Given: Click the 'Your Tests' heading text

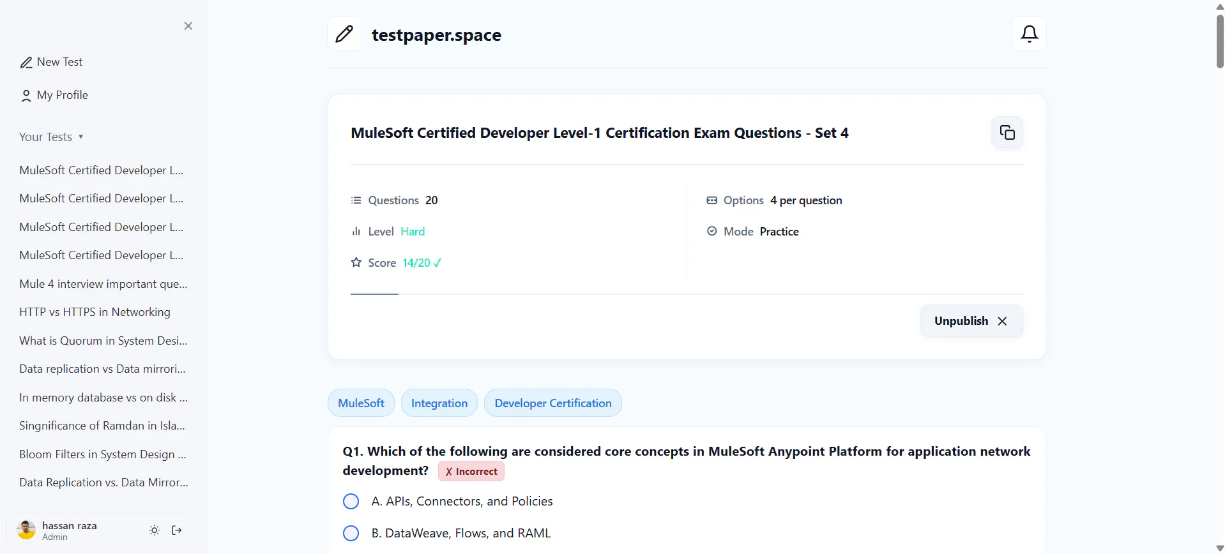Looking at the screenshot, I should (46, 137).
